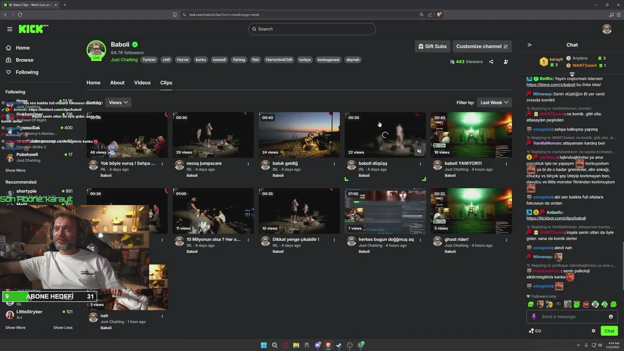Insert the red angry emote
Image resolution: width=624 pixels, height=351 pixels.
click(x=586, y=304)
